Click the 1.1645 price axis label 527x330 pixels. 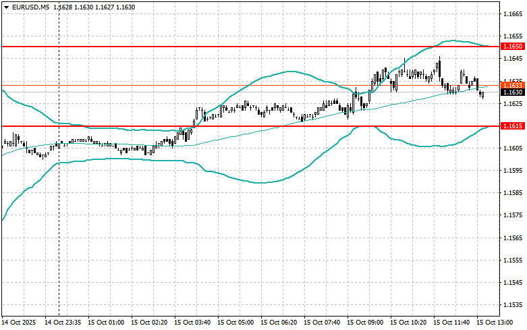coord(513,59)
